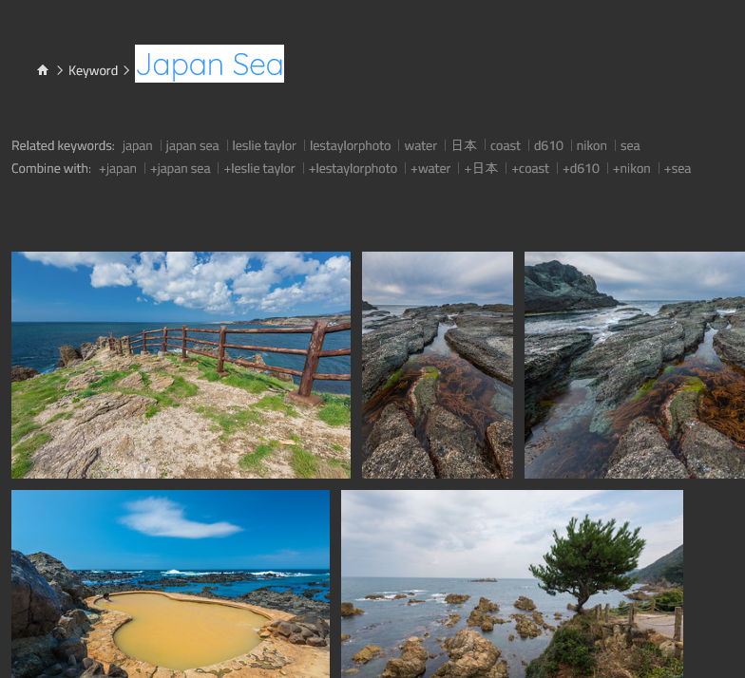Combine search with '+d610'
This screenshot has height=678, width=745.
(582, 169)
